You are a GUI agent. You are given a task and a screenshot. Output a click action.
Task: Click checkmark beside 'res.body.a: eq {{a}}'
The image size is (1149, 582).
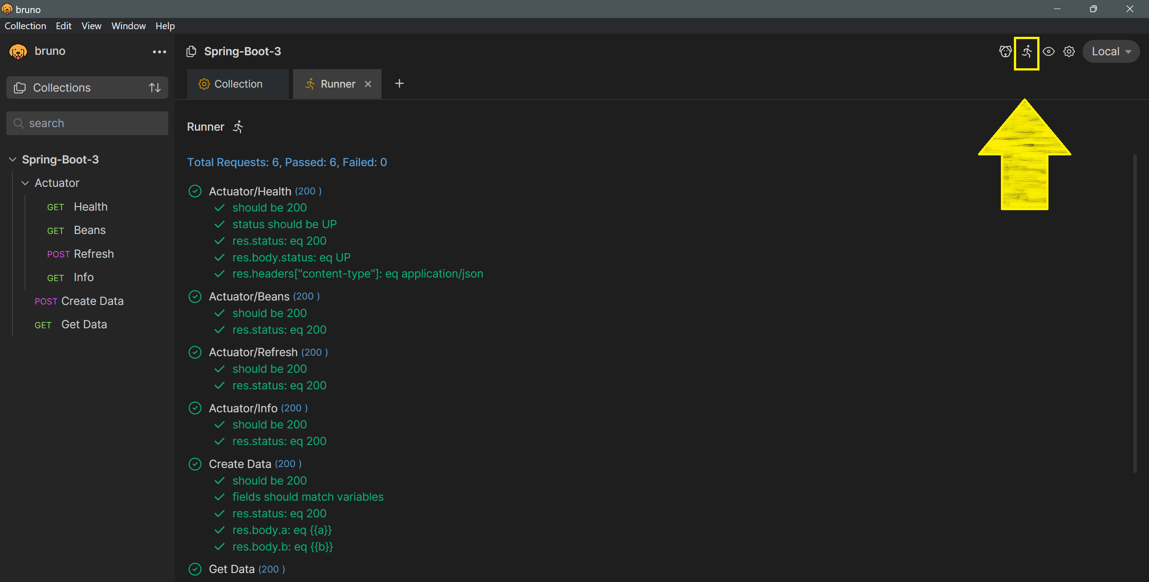[x=219, y=530]
